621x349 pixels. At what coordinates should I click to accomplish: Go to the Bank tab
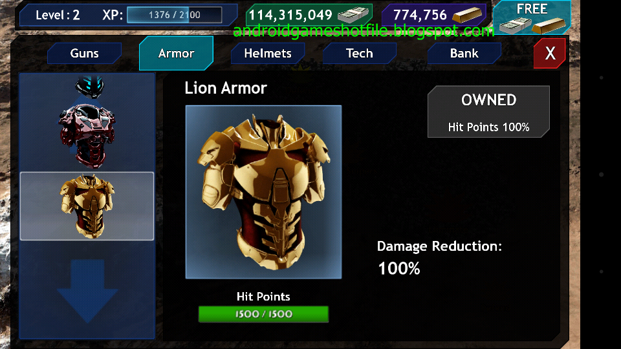coord(464,54)
